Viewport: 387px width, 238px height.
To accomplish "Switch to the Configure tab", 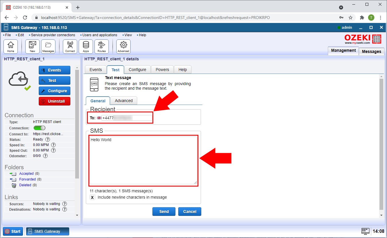I will pyautogui.click(x=137, y=70).
